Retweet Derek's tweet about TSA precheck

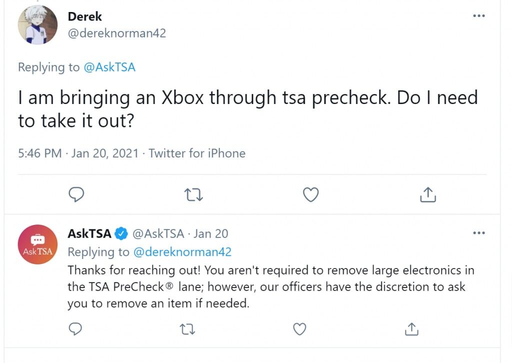(x=193, y=194)
